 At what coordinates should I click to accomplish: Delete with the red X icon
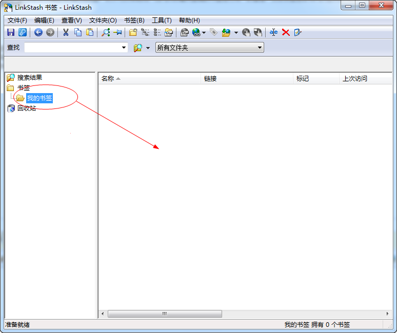coord(286,32)
